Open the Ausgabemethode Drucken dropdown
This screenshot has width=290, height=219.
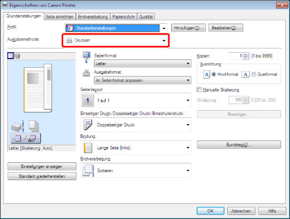116,41
